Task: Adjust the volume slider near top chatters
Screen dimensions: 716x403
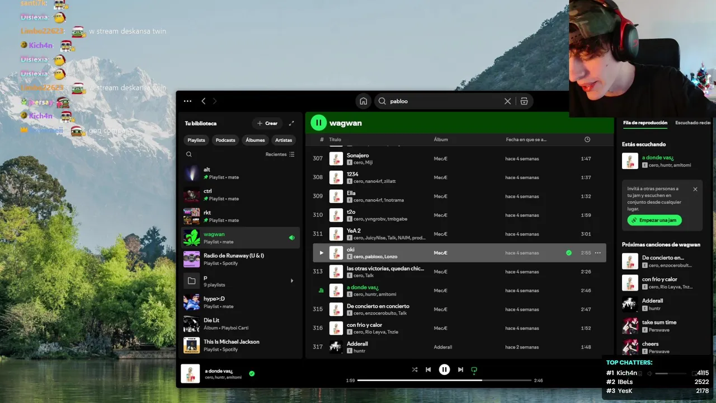Action: click(x=670, y=373)
